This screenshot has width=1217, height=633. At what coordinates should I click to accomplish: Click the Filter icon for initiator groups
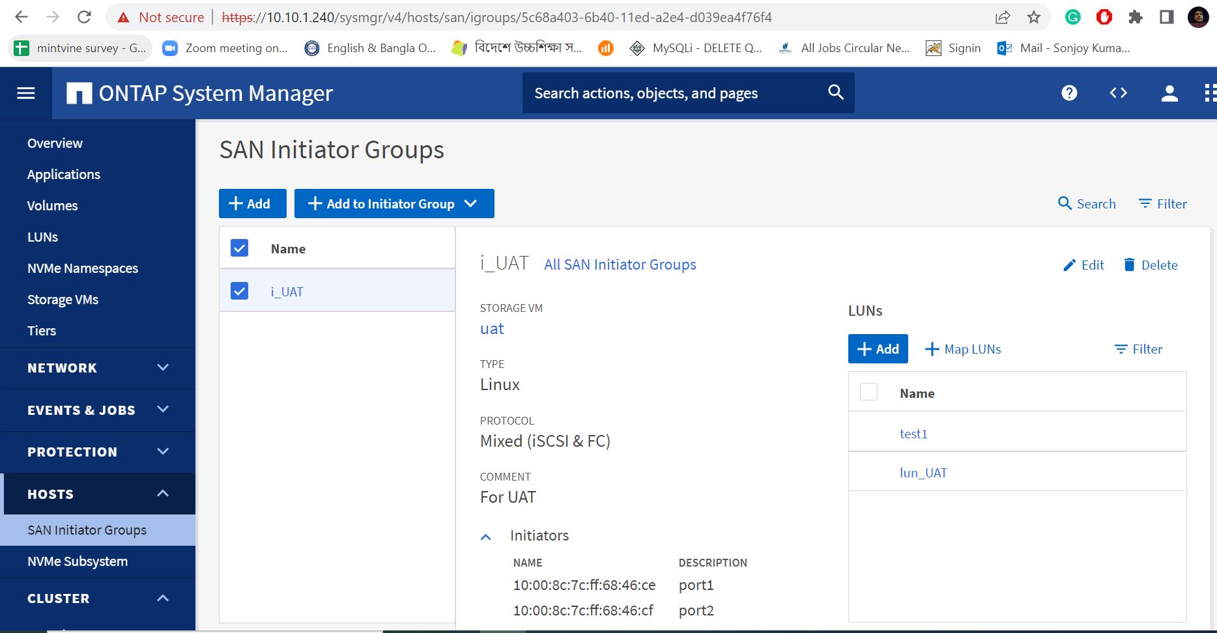pos(1145,204)
